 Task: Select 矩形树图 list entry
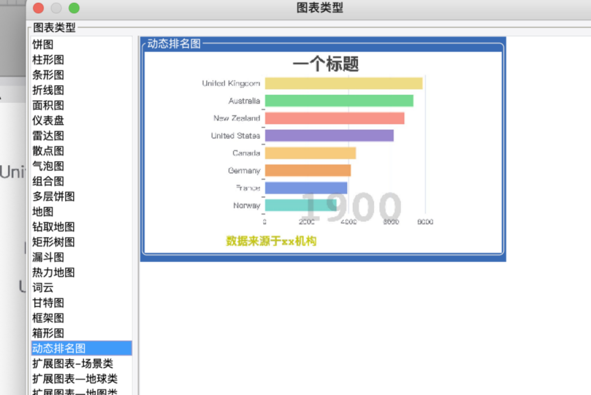[x=53, y=242]
